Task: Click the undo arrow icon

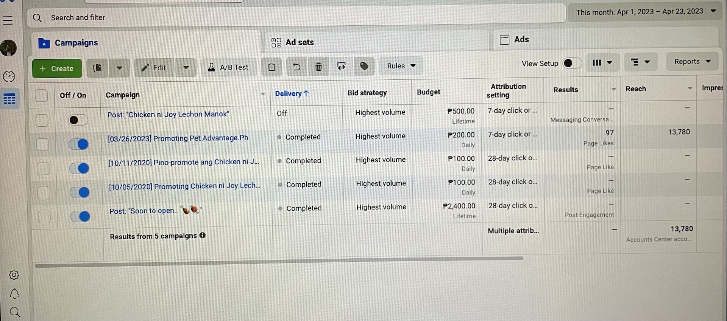Action: (296, 67)
